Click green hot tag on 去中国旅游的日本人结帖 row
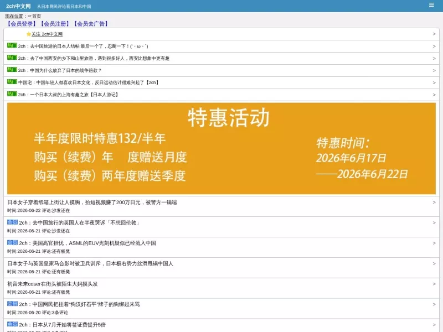443x332 pixels. 12,45
